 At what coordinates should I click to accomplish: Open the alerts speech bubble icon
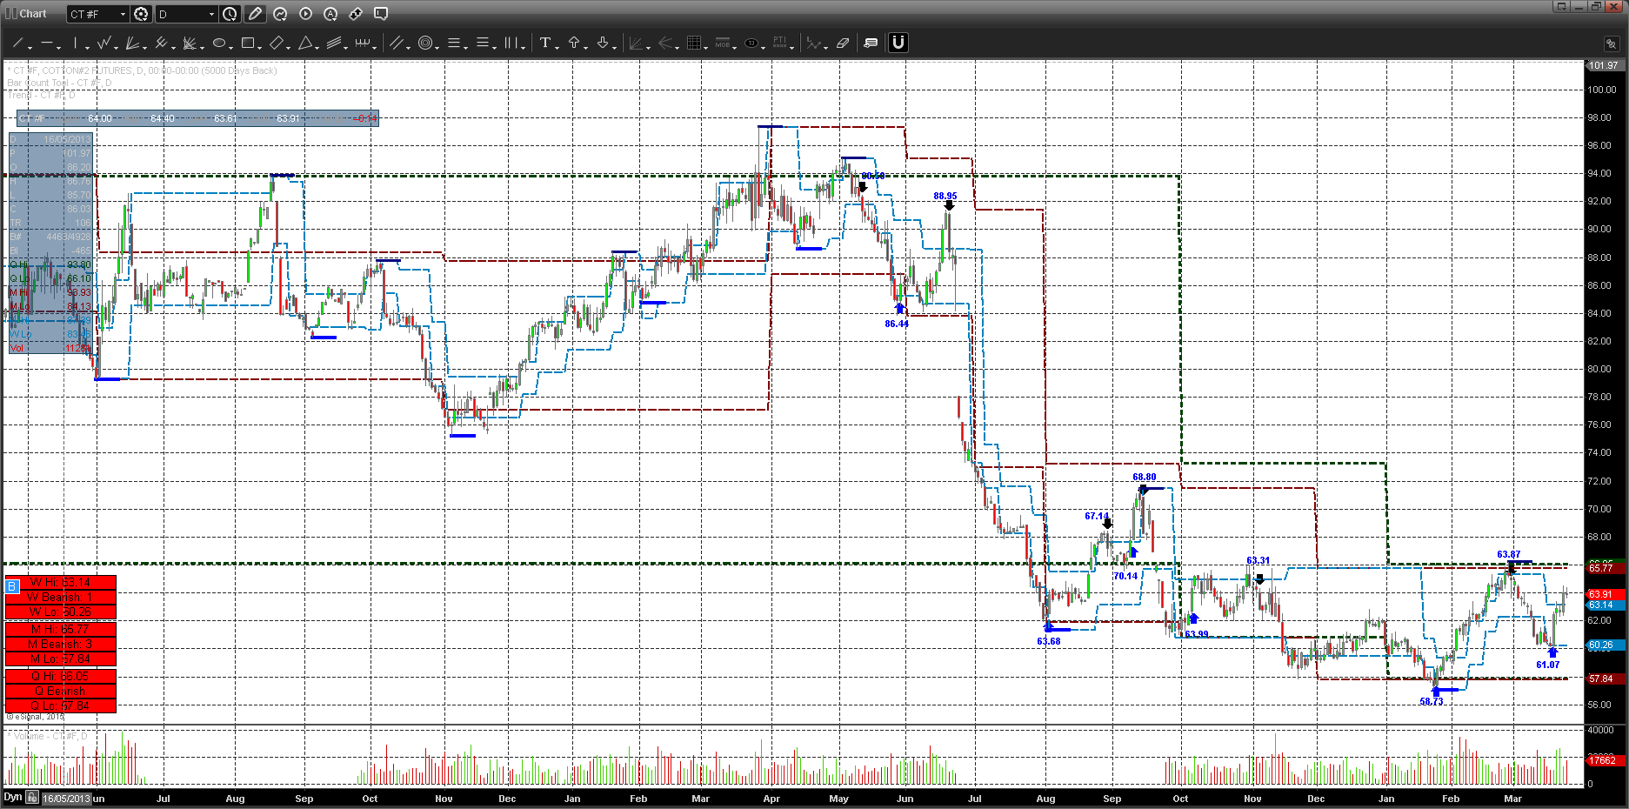(381, 14)
